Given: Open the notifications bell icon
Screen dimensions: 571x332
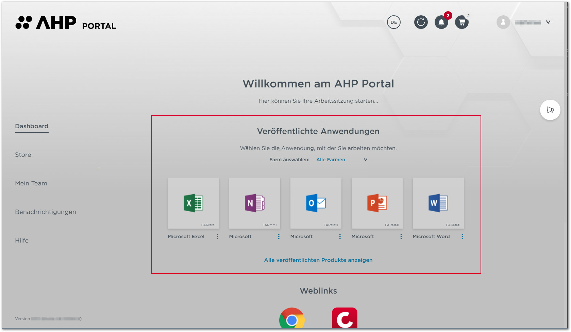Looking at the screenshot, I should 441,22.
